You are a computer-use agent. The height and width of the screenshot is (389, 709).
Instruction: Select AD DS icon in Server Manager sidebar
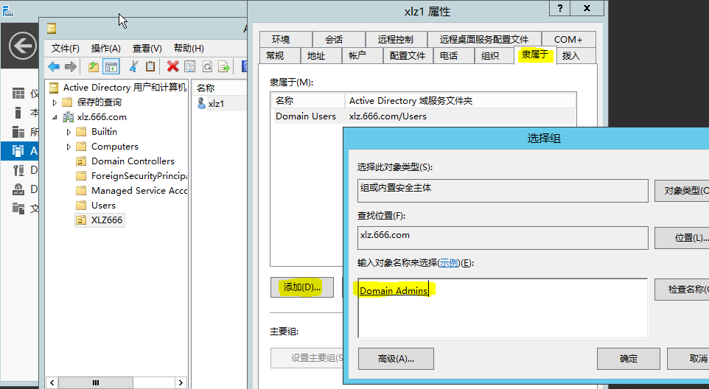18,150
